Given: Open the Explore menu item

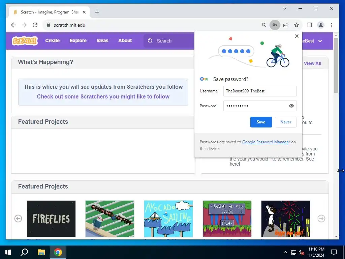Looking at the screenshot, I should tap(78, 41).
